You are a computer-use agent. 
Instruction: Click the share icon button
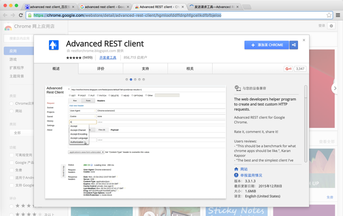point(294,45)
